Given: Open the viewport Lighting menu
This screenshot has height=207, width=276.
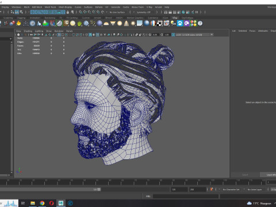Looking at the screenshot, I should 39,31.
